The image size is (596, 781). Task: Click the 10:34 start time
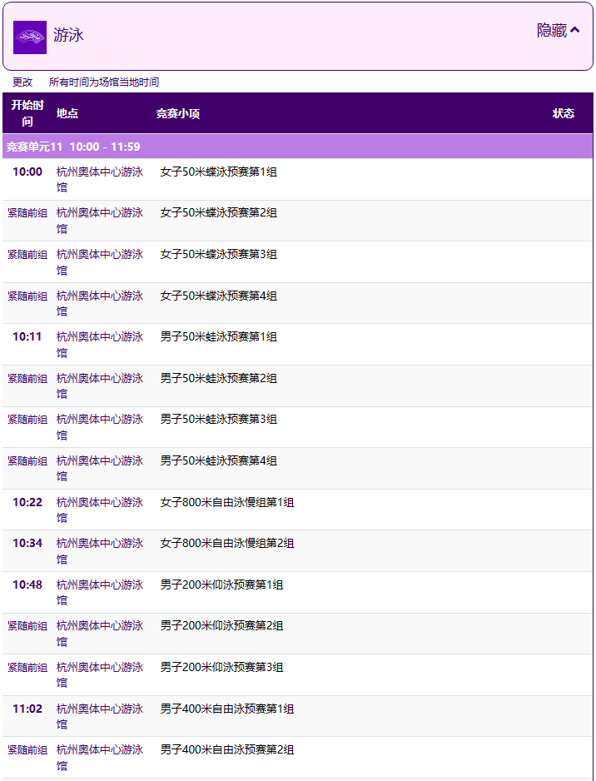click(x=27, y=543)
